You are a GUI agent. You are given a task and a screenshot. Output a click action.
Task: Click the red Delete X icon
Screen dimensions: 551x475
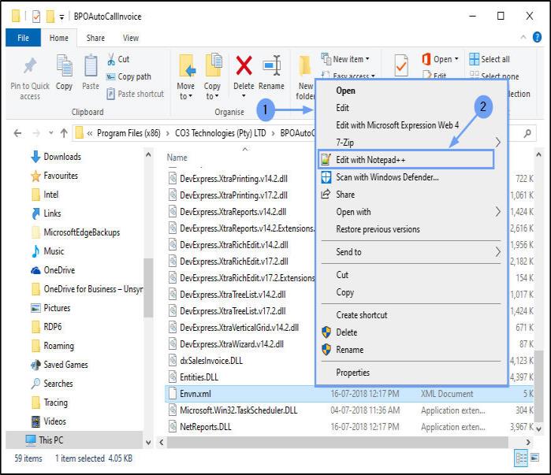click(x=244, y=65)
